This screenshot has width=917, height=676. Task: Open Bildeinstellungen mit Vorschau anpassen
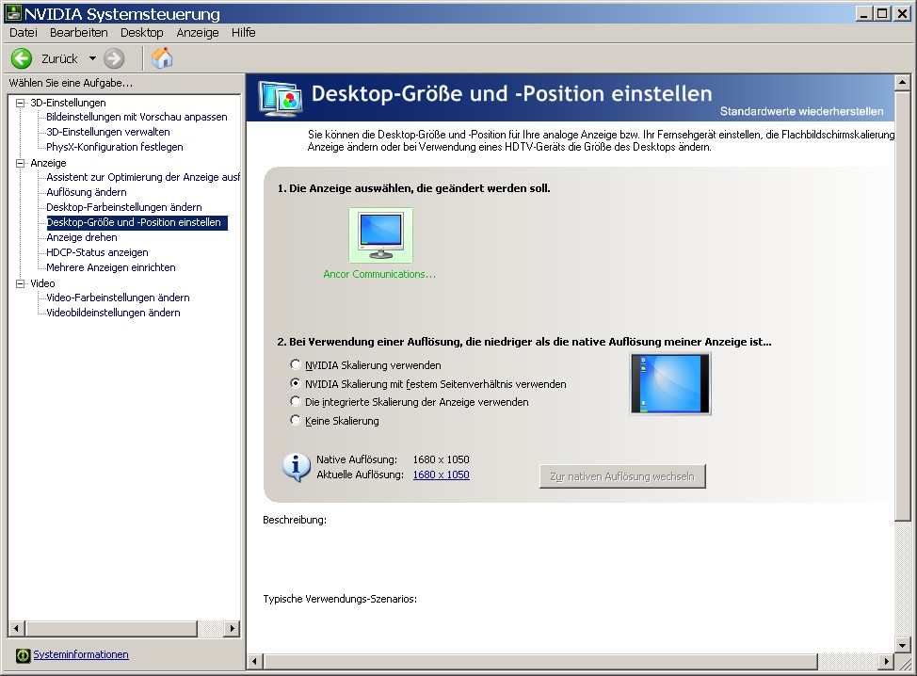point(137,117)
